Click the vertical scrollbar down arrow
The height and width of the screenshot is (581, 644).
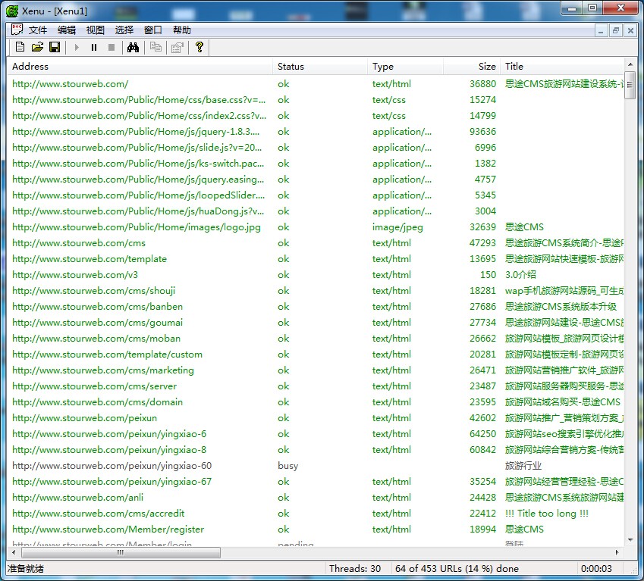pos(630,541)
